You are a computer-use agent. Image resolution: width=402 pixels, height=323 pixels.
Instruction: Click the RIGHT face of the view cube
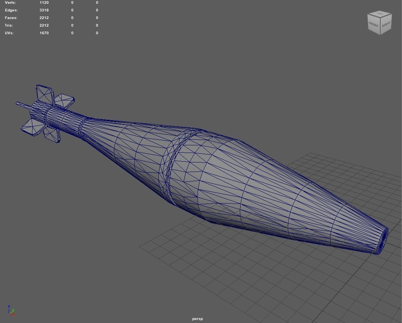[386, 24]
